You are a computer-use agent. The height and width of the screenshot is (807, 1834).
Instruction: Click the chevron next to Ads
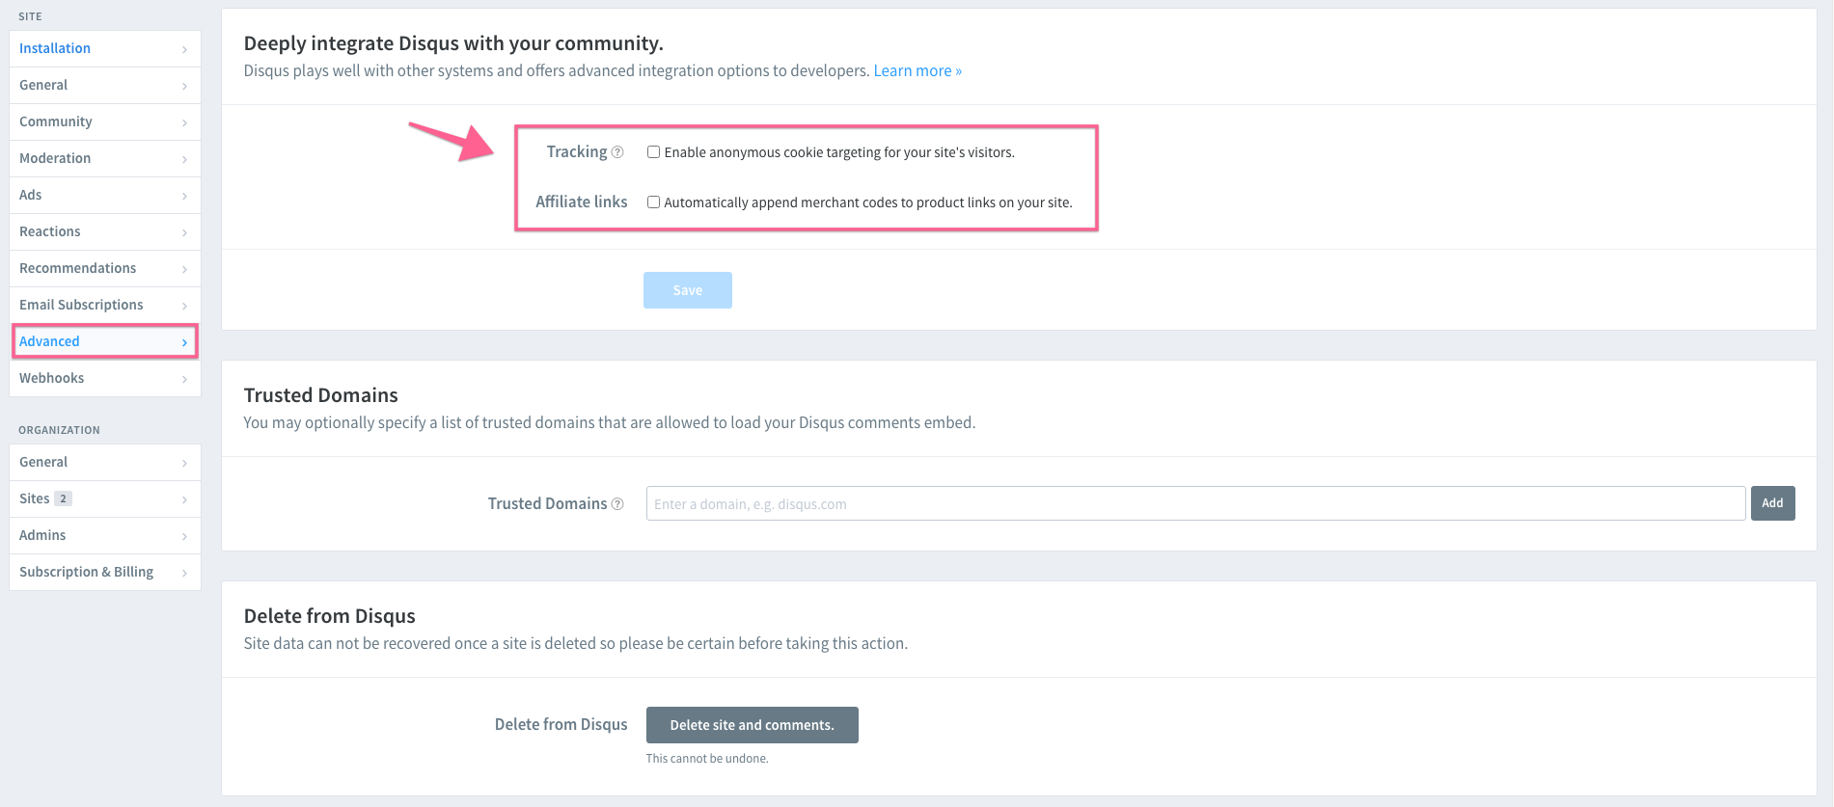(184, 196)
